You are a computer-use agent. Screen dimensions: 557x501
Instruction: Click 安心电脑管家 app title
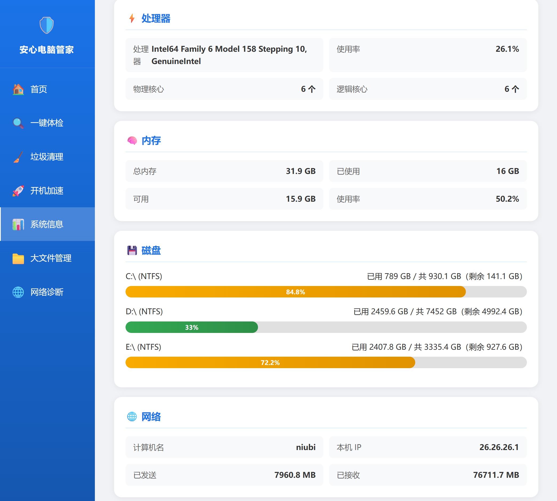coord(46,50)
